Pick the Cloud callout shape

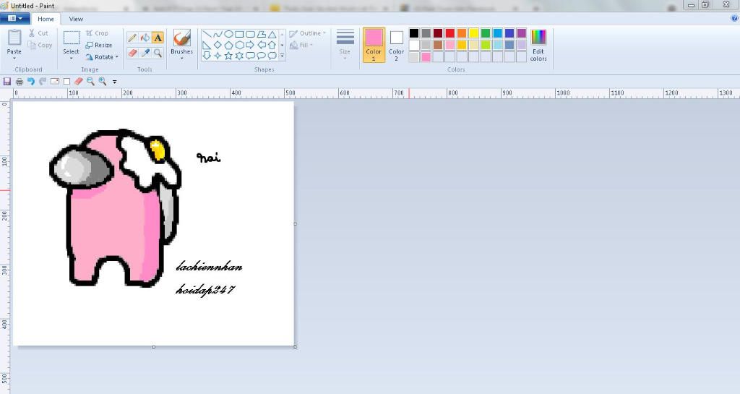point(272,56)
